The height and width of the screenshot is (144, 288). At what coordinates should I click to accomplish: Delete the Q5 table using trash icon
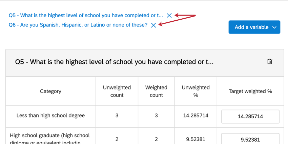(269, 62)
